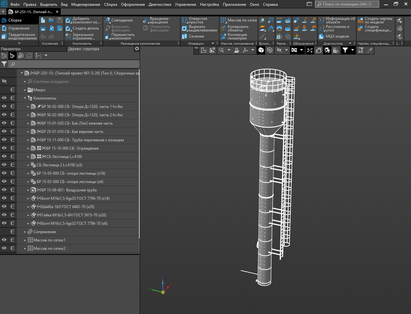The width and height of the screenshot is (411, 314).
Task: Click Создать спецификацию tool
Action: tap(375, 28)
